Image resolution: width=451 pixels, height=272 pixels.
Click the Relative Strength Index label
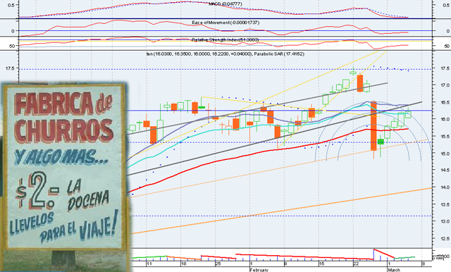(x=225, y=39)
